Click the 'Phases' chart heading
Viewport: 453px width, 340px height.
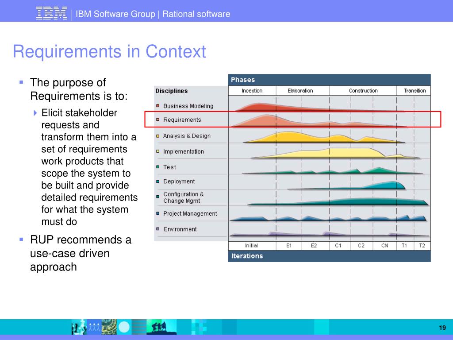coord(243,80)
